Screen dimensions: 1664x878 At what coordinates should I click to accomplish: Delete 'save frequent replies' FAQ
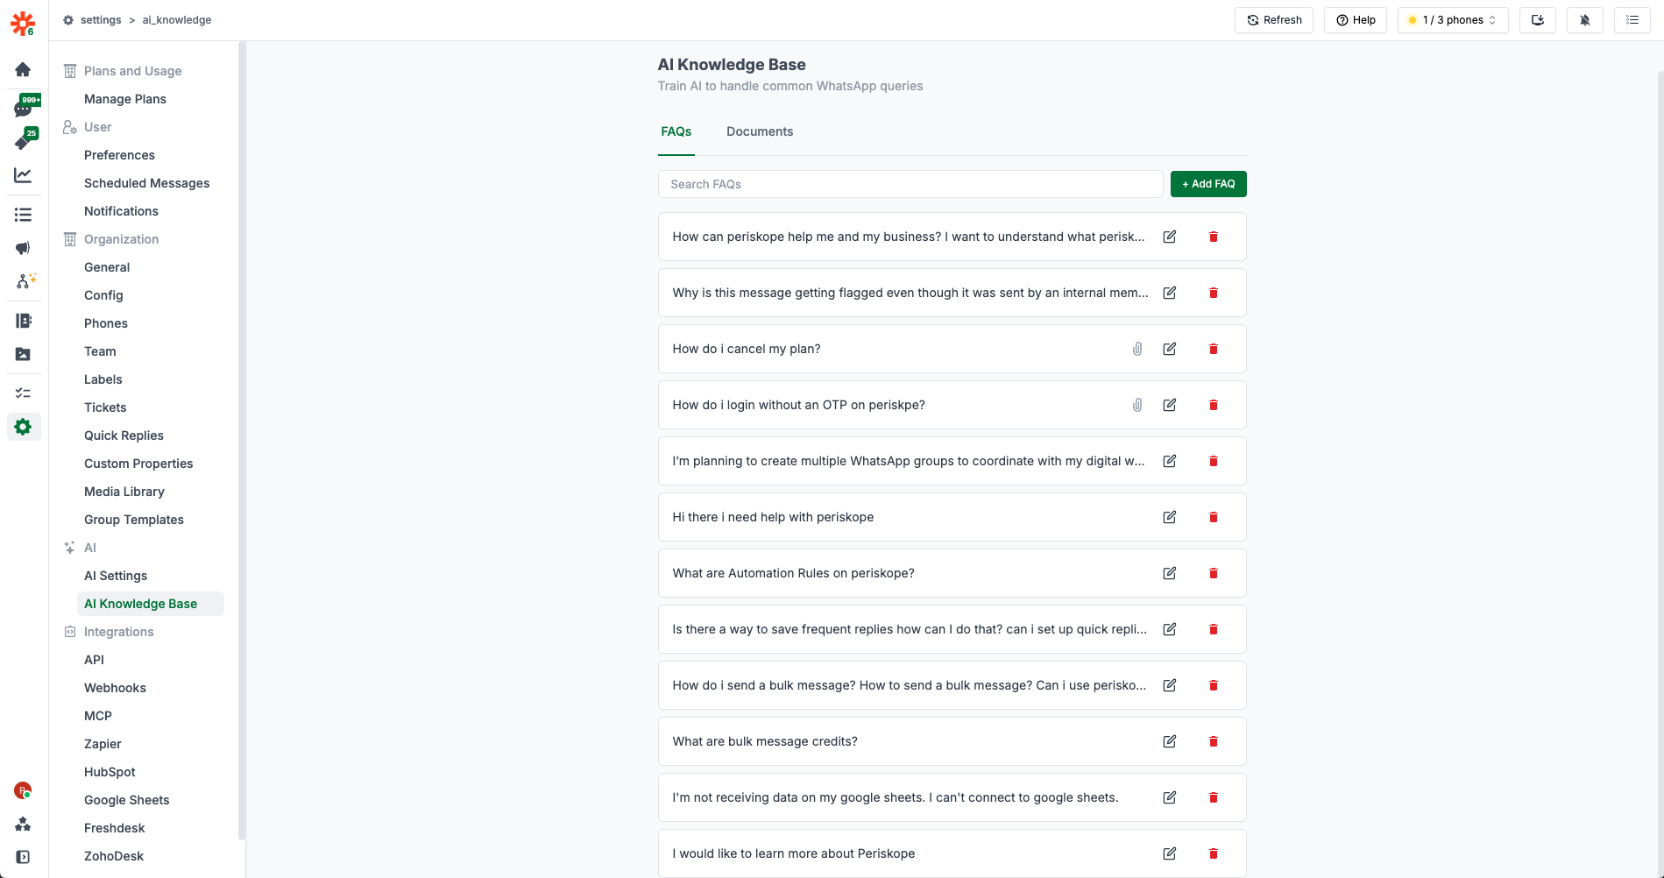click(1214, 629)
